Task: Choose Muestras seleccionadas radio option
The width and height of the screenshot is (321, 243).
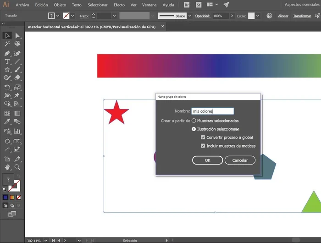Action: 194,121
